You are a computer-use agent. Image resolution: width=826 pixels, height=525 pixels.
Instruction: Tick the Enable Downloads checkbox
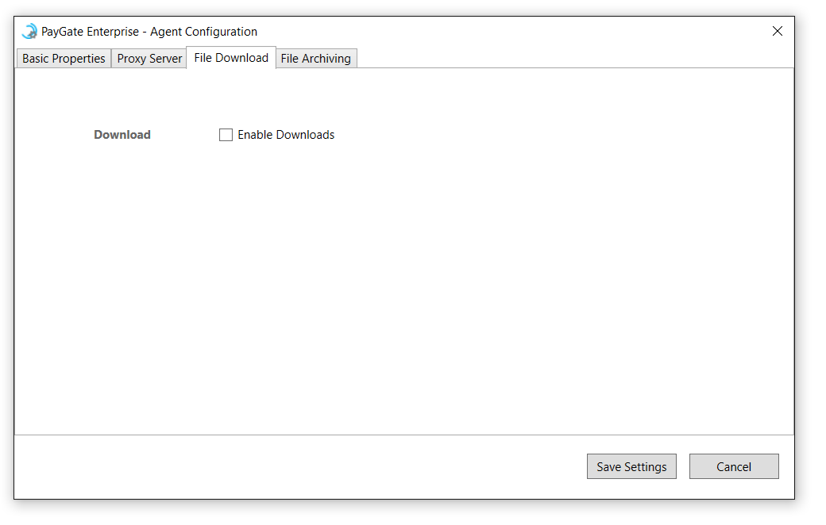(226, 135)
